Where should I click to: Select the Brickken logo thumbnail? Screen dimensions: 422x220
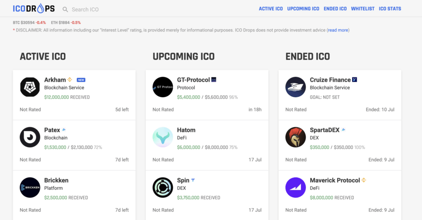click(30, 187)
